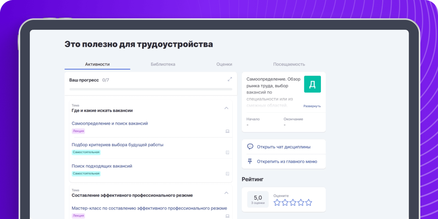Click the green Д discipline avatar

pos(312,84)
